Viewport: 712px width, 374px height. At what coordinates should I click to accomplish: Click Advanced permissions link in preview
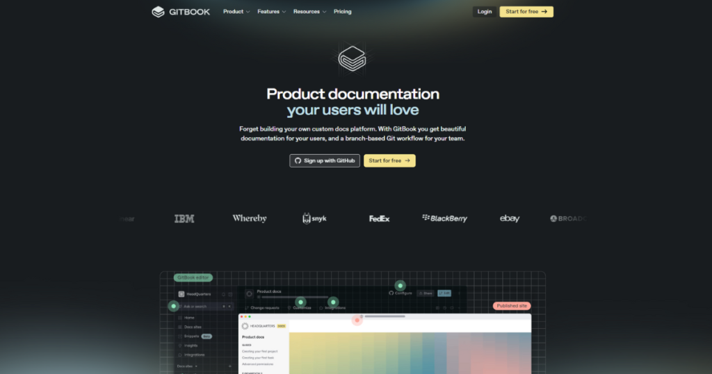257,364
